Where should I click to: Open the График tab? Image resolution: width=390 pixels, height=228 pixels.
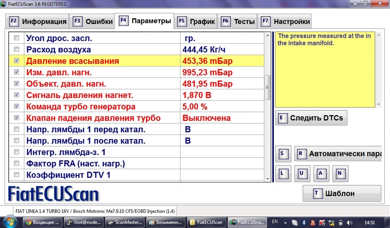click(x=196, y=22)
